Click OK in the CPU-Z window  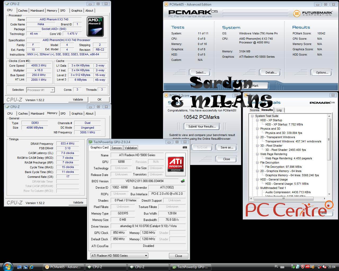(99, 100)
